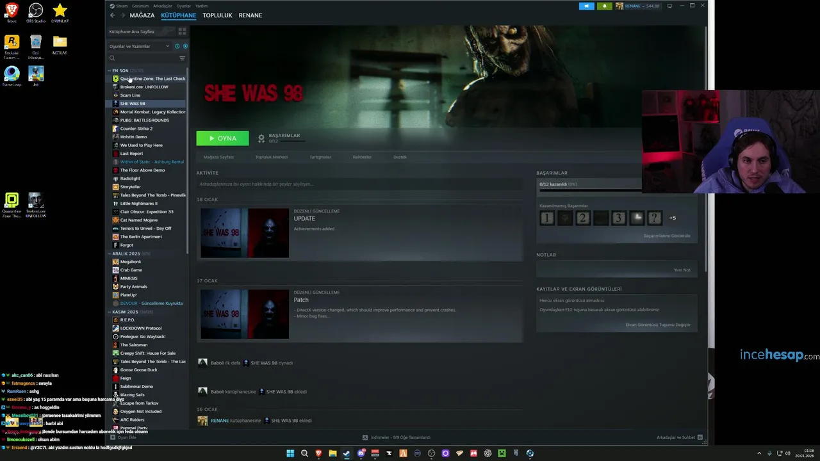The image size is (820, 461).
Task: Switch to Big Picture mode icon
Action: (x=669, y=6)
